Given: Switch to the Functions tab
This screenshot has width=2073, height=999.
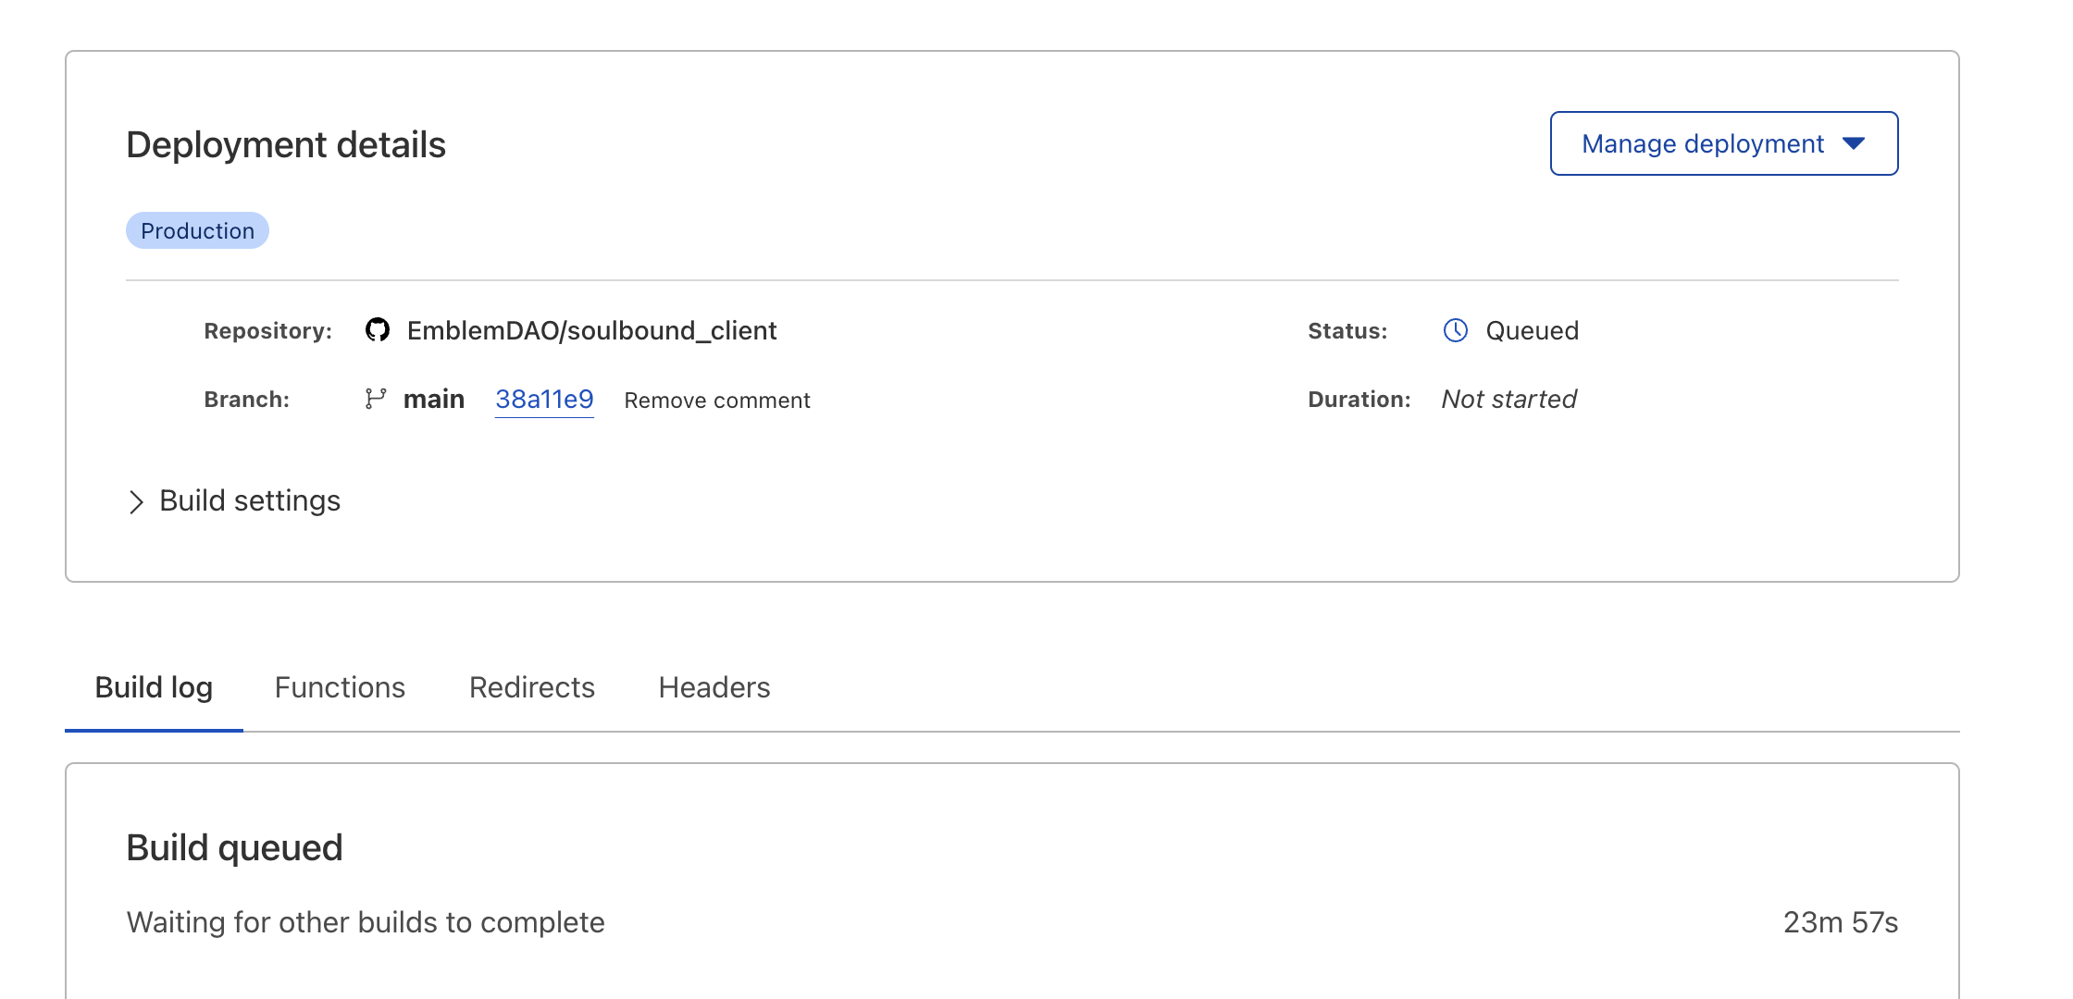Looking at the screenshot, I should (x=339, y=687).
